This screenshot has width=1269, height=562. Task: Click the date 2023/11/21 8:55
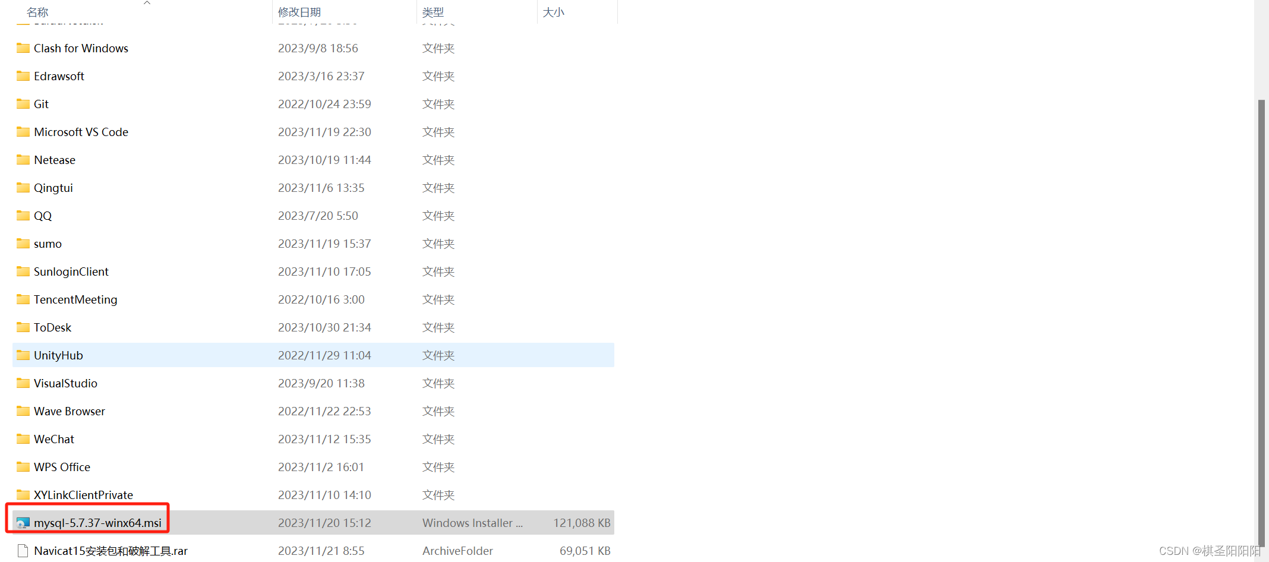tap(321, 551)
